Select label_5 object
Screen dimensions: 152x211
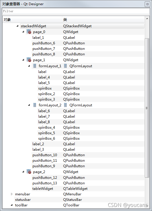(x=44, y=83)
